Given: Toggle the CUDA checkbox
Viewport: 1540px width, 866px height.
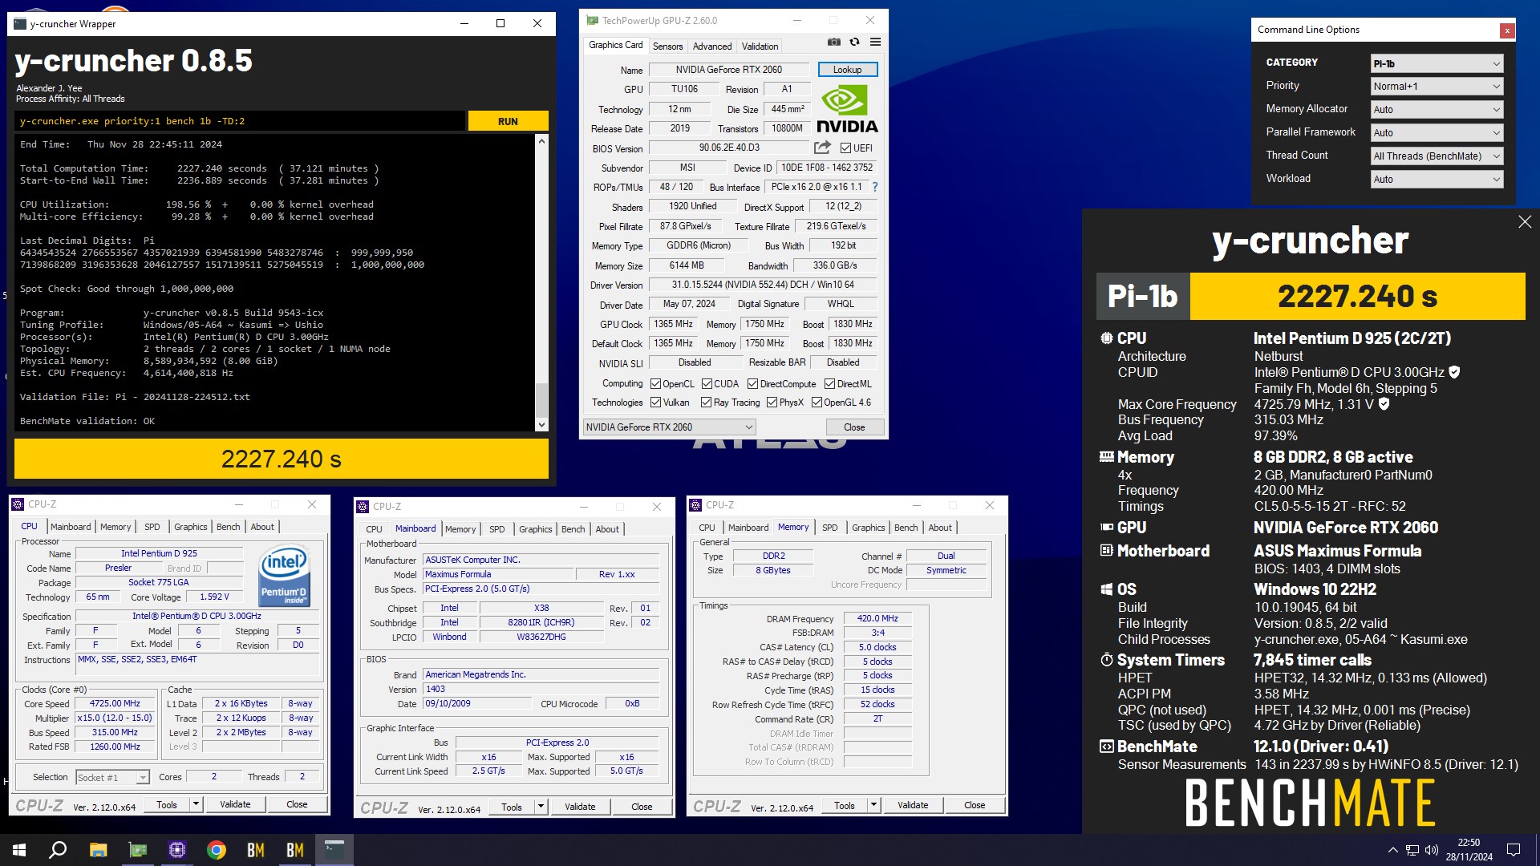Looking at the screenshot, I should [707, 384].
